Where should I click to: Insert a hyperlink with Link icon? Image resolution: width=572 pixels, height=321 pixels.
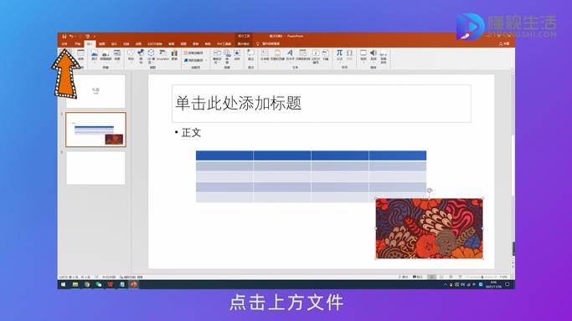tap(227, 56)
